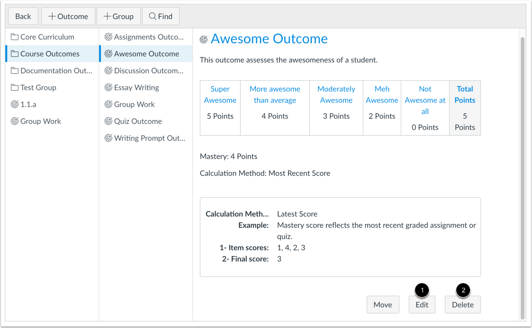532x328 pixels.
Task: Click the Course Outcomes folder icon
Action: point(15,54)
